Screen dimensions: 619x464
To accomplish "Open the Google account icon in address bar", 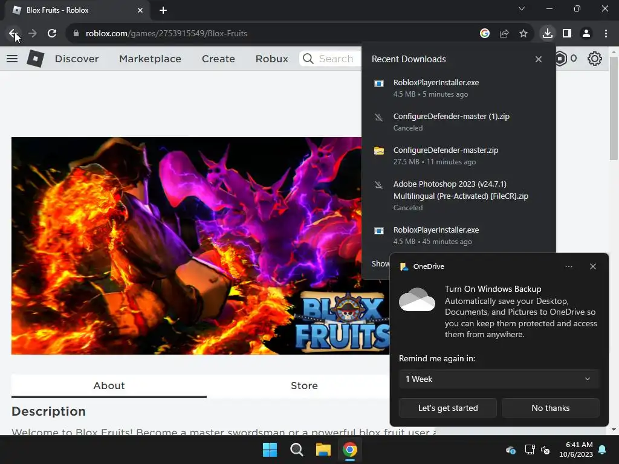I will pyautogui.click(x=485, y=33).
